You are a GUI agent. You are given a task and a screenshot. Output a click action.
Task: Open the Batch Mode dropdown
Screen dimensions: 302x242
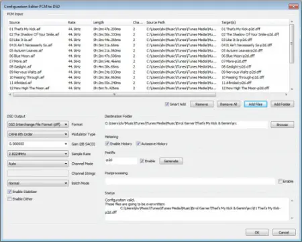click(x=38, y=183)
